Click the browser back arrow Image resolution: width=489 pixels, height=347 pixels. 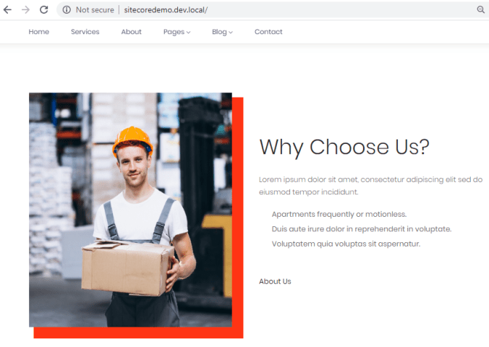[7, 9]
